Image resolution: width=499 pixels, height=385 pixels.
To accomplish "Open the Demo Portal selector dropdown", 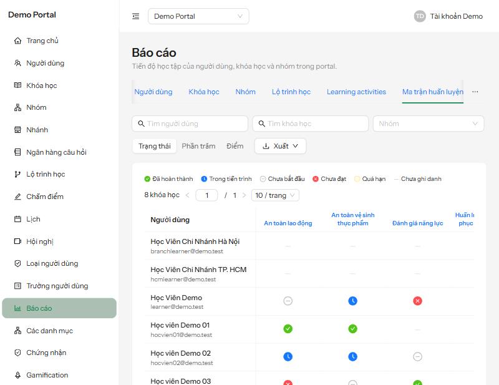I will pos(198,16).
